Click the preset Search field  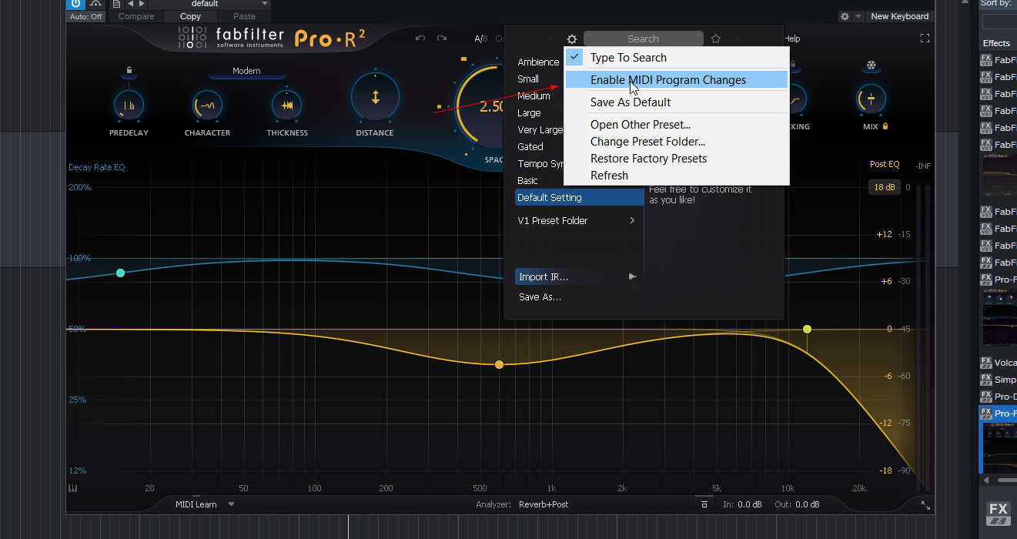[x=643, y=38]
